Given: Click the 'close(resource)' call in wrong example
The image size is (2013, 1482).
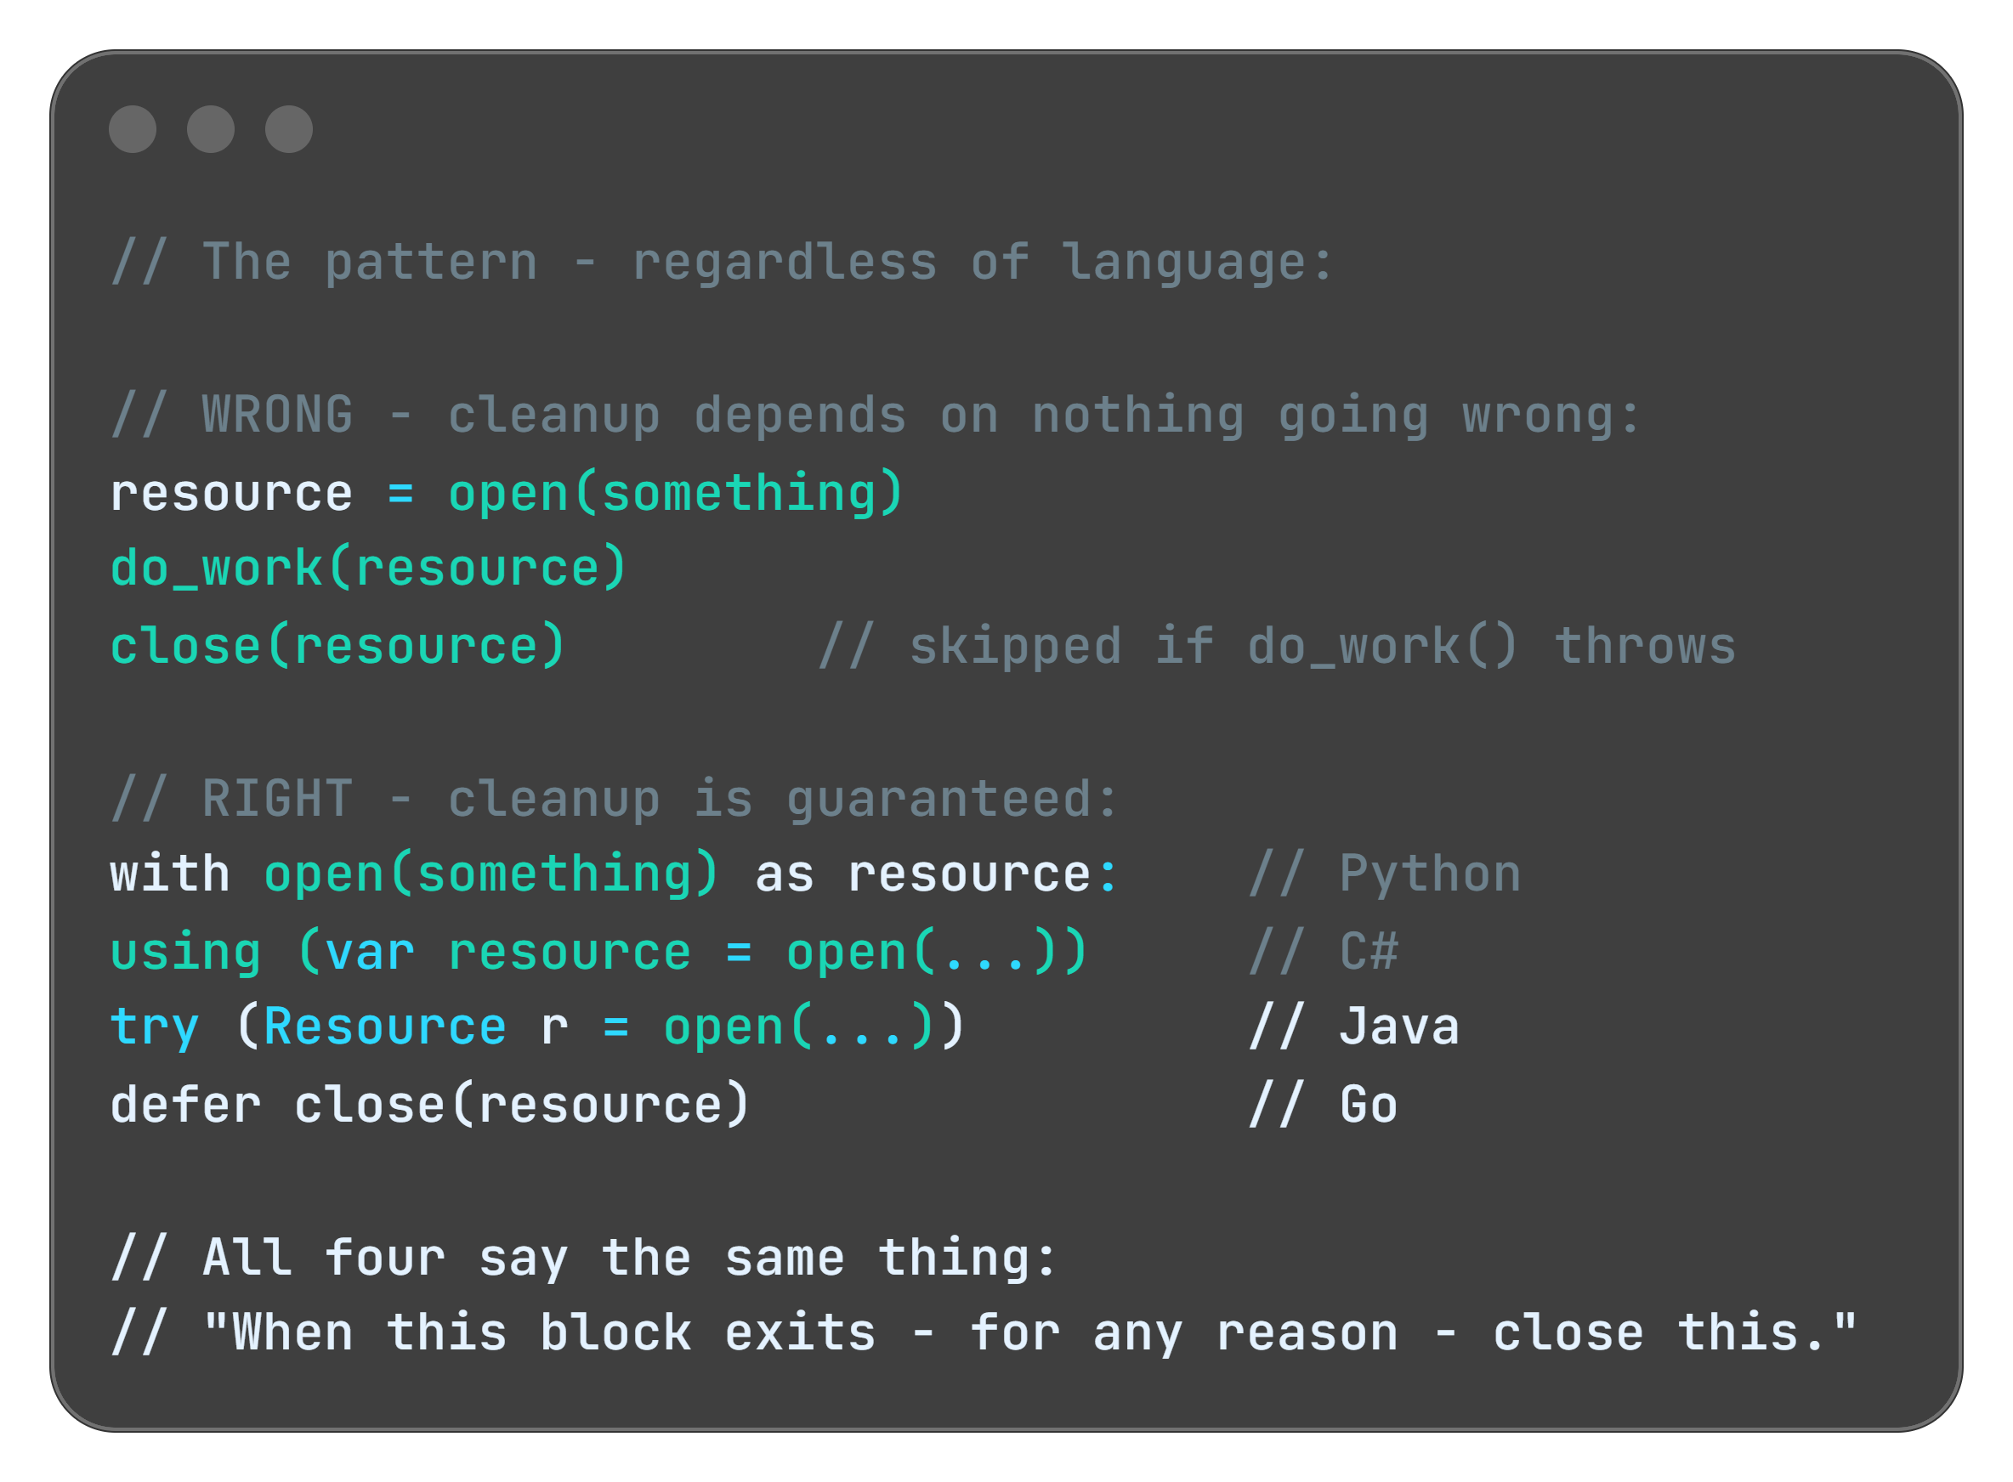Looking at the screenshot, I should coord(337,647).
